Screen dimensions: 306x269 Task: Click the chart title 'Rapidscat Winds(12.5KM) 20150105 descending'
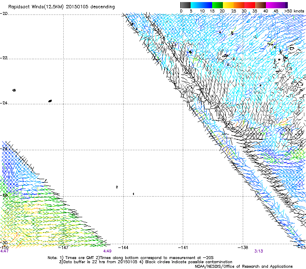[x=62, y=7]
